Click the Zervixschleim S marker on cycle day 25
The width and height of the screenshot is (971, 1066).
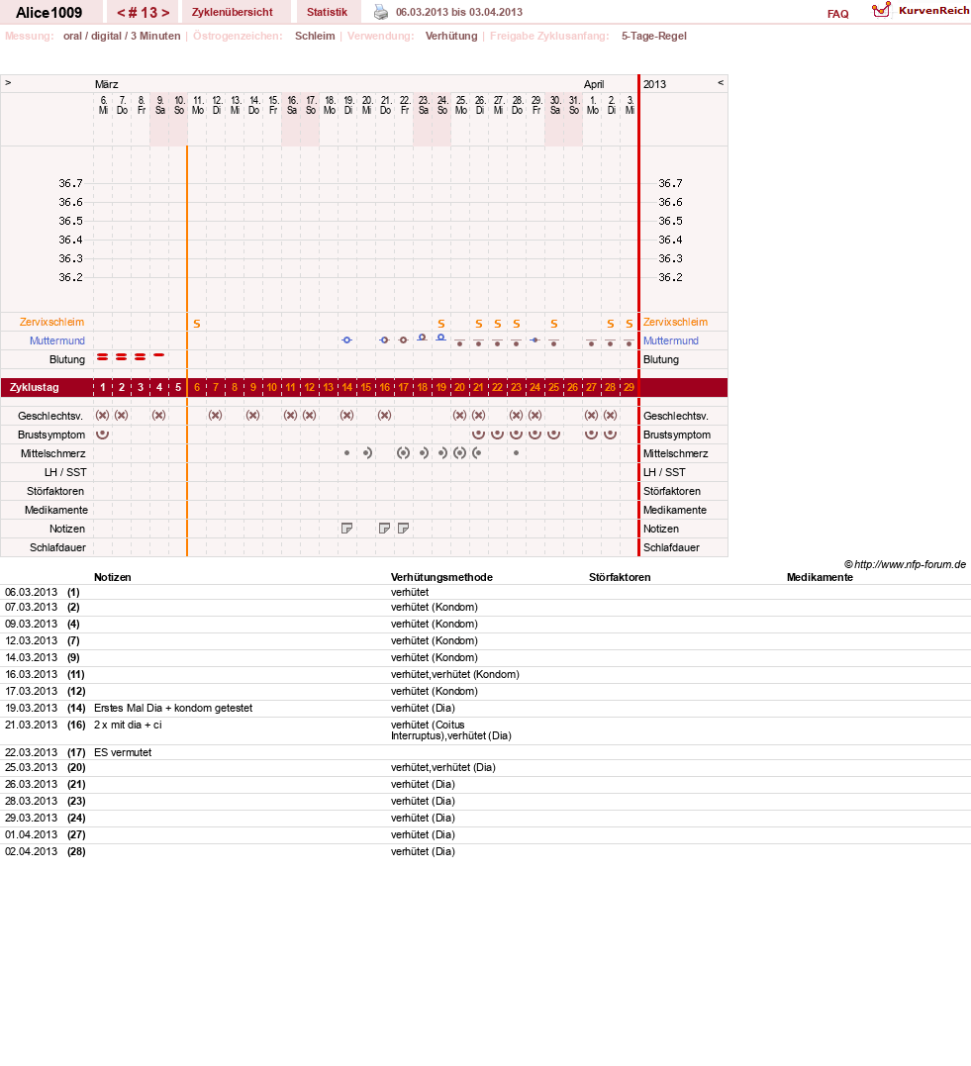point(554,324)
